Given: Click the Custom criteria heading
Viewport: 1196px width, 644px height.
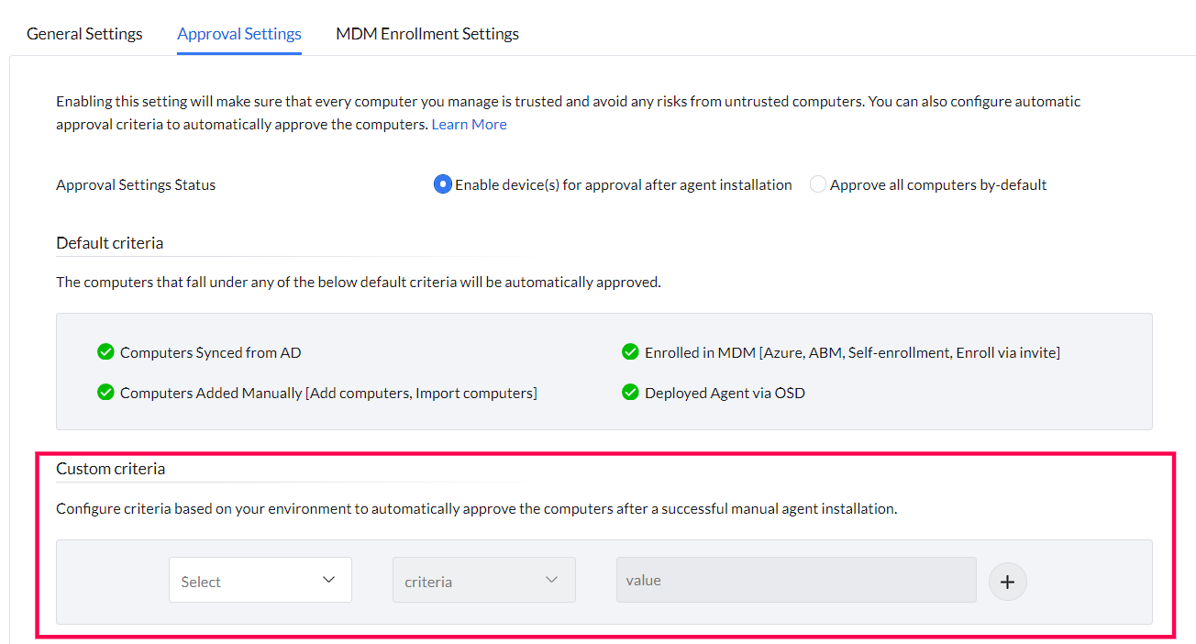Looking at the screenshot, I should pyautogui.click(x=110, y=469).
